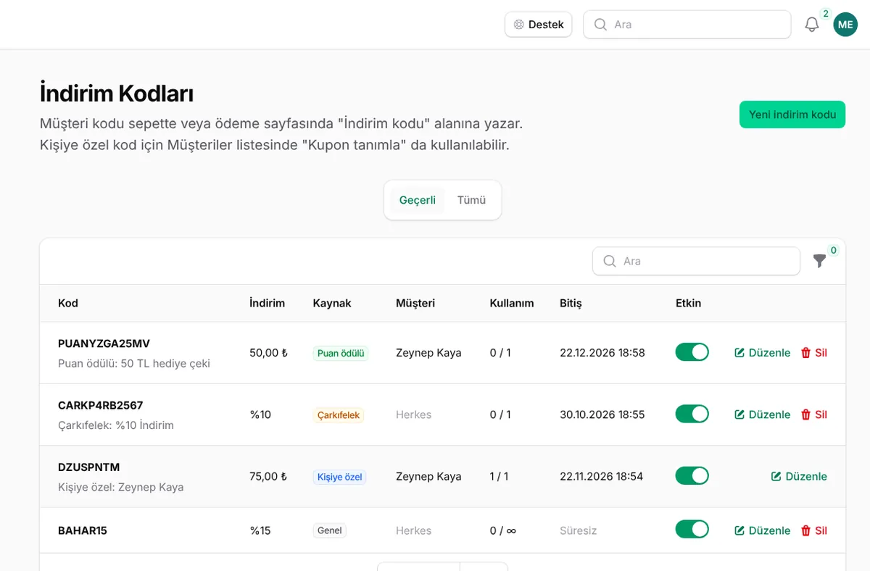Click the Bitiş column header
This screenshot has height=571, width=870.
[571, 303]
